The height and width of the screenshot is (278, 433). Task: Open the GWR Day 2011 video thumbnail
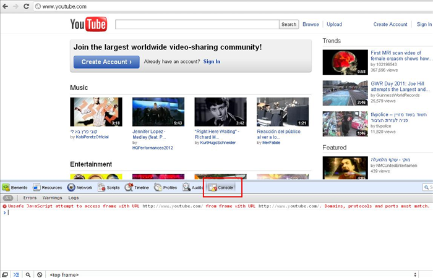345,93
